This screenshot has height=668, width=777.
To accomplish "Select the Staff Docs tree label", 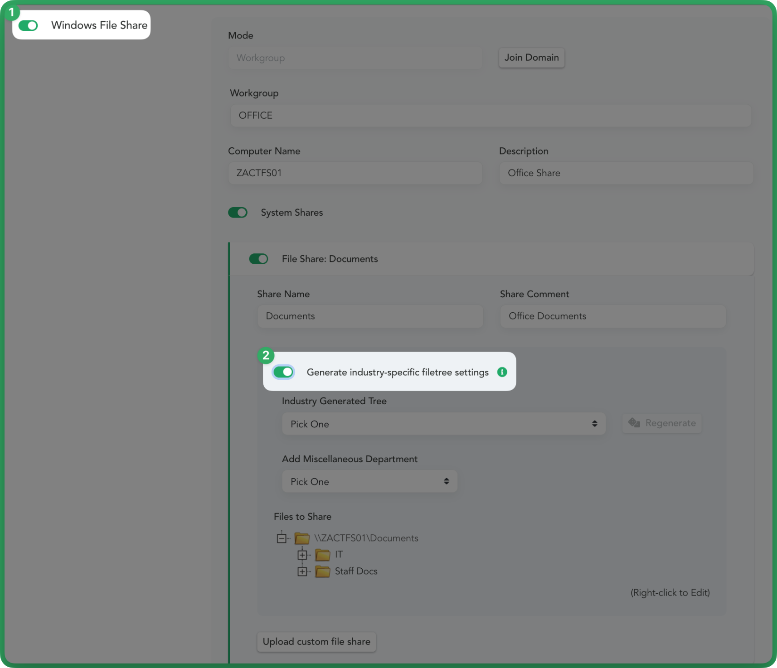I will [x=356, y=571].
